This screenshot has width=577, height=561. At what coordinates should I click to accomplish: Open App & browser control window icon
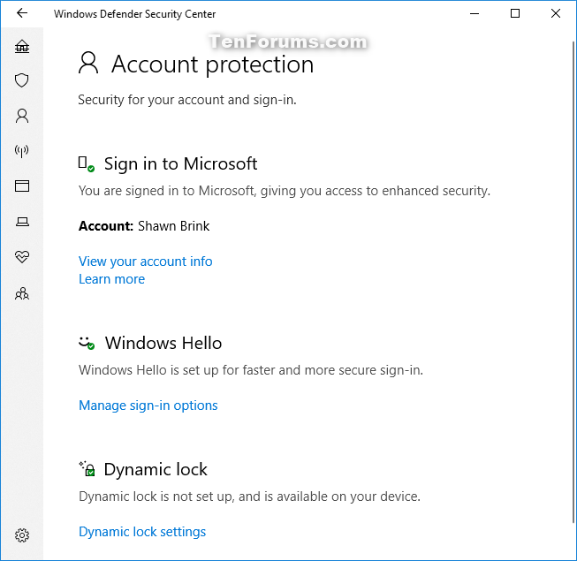click(22, 186)
